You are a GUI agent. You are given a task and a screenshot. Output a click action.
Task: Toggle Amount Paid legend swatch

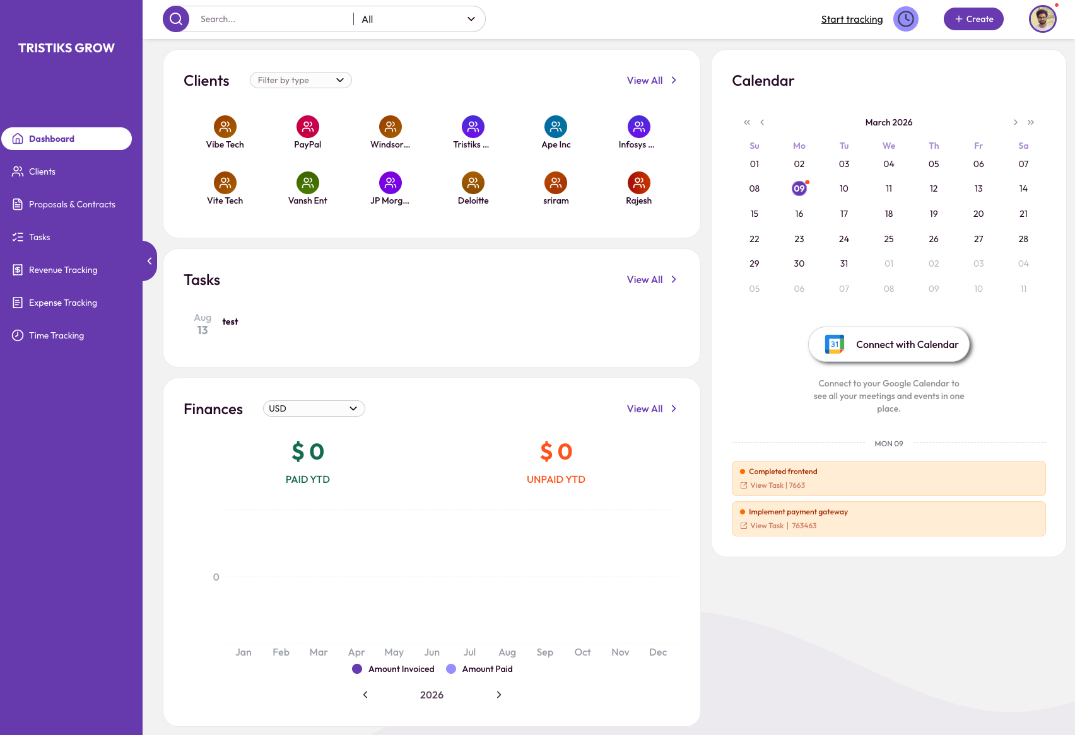pyautogui.click(x=451, y=669)
